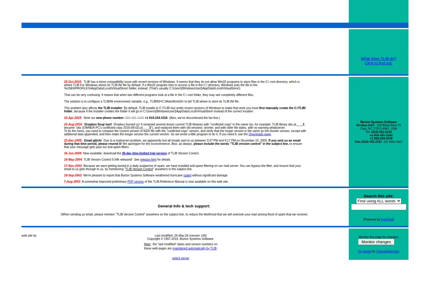Click the Monitor changes button
This screenshot has height=298, width=430.
tap(376, 242)
